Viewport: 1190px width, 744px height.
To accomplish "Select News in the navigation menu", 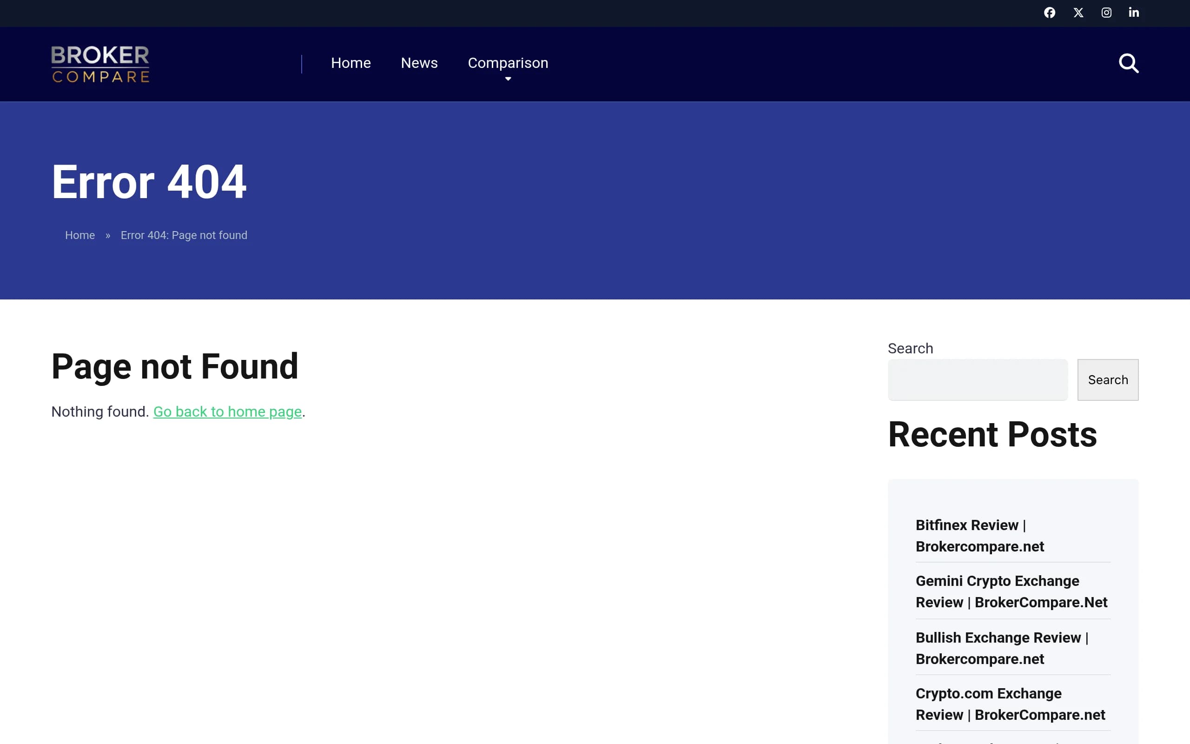I will pos(419,63).
